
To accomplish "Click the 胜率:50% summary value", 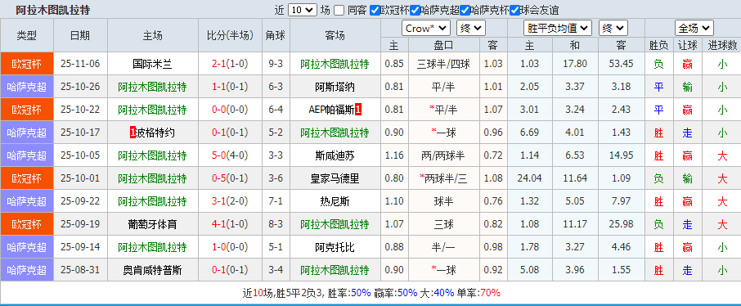I will click(349, 293).
